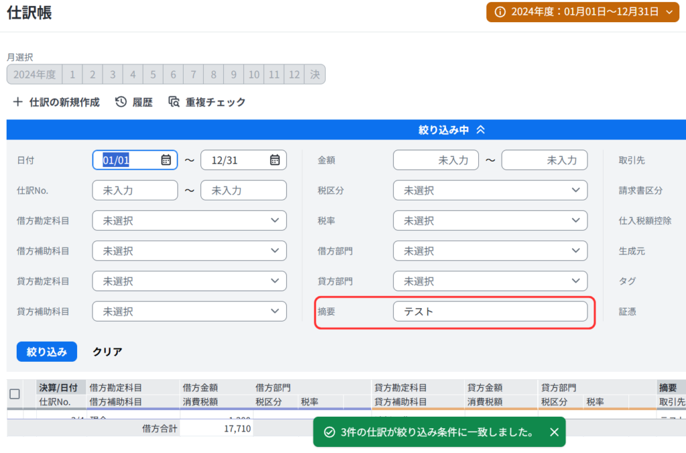Open calendar picker for start date 01/01
This screenshot has width=686, height=453.
(166, 160)
